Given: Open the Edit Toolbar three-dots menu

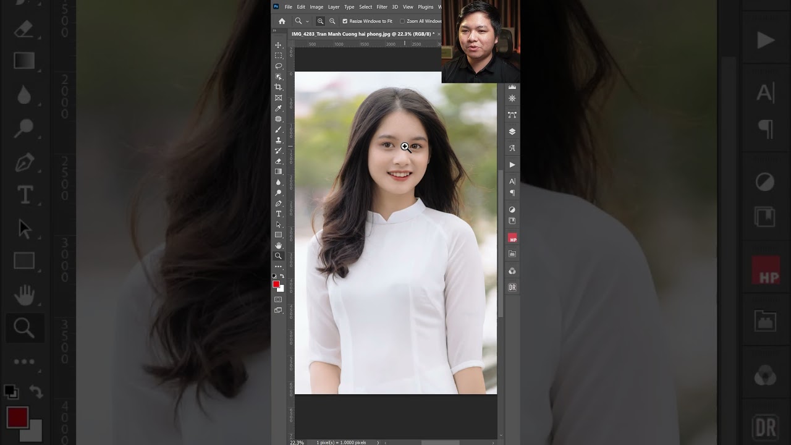Looking at the screenshot, I should (x=278, y=267).
